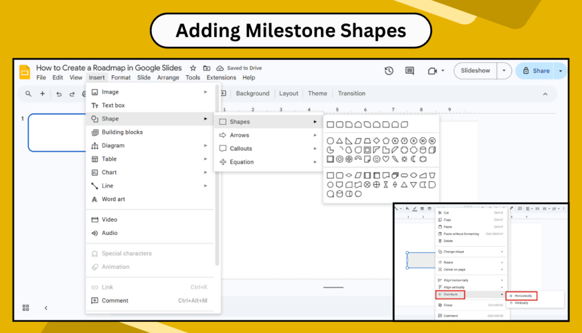This screenshot has height=333, width=582.
Task: Click the redo arrow in toolbar
Action: (x=72, y=94)
